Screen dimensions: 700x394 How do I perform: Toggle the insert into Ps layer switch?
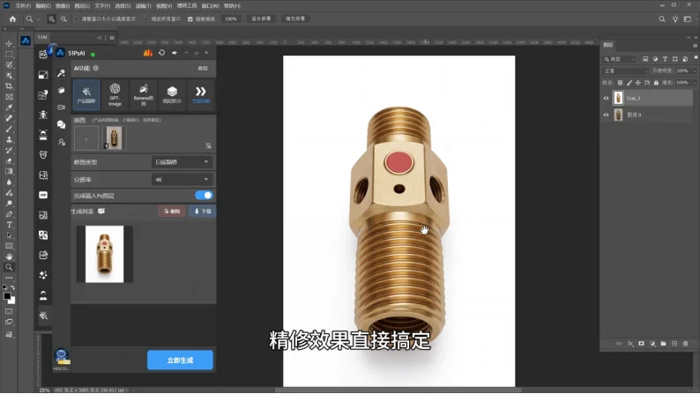click(x=204, y=196)
